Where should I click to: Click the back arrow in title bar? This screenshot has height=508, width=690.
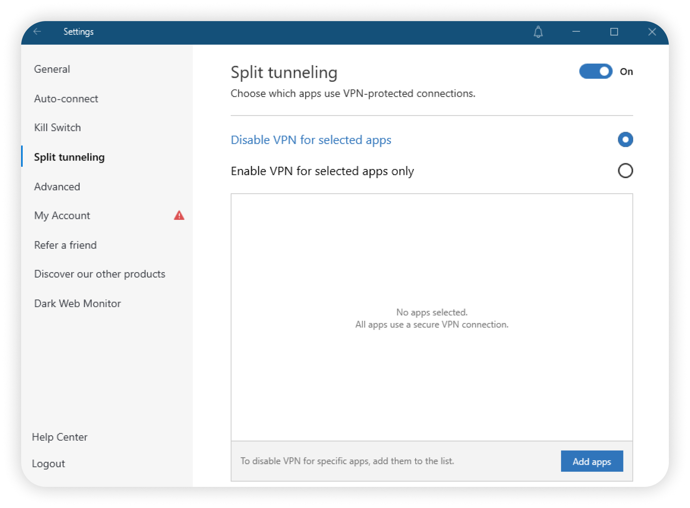(37, 32)
